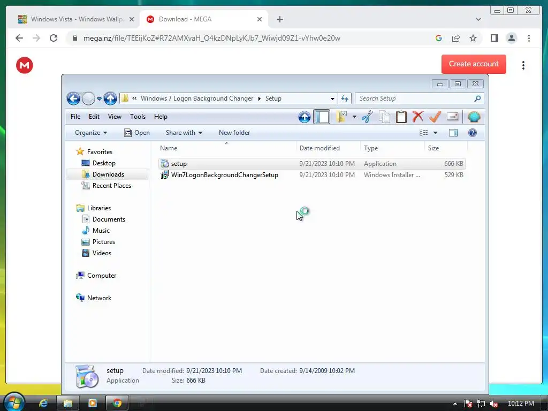Screen dimensions: 548x411
Task: Click the Open command button
Action: [137, 133]
